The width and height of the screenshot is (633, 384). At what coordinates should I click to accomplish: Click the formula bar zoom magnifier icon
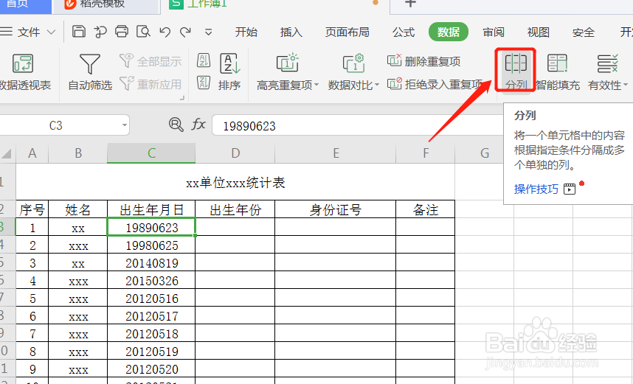[x=176, y=125]
